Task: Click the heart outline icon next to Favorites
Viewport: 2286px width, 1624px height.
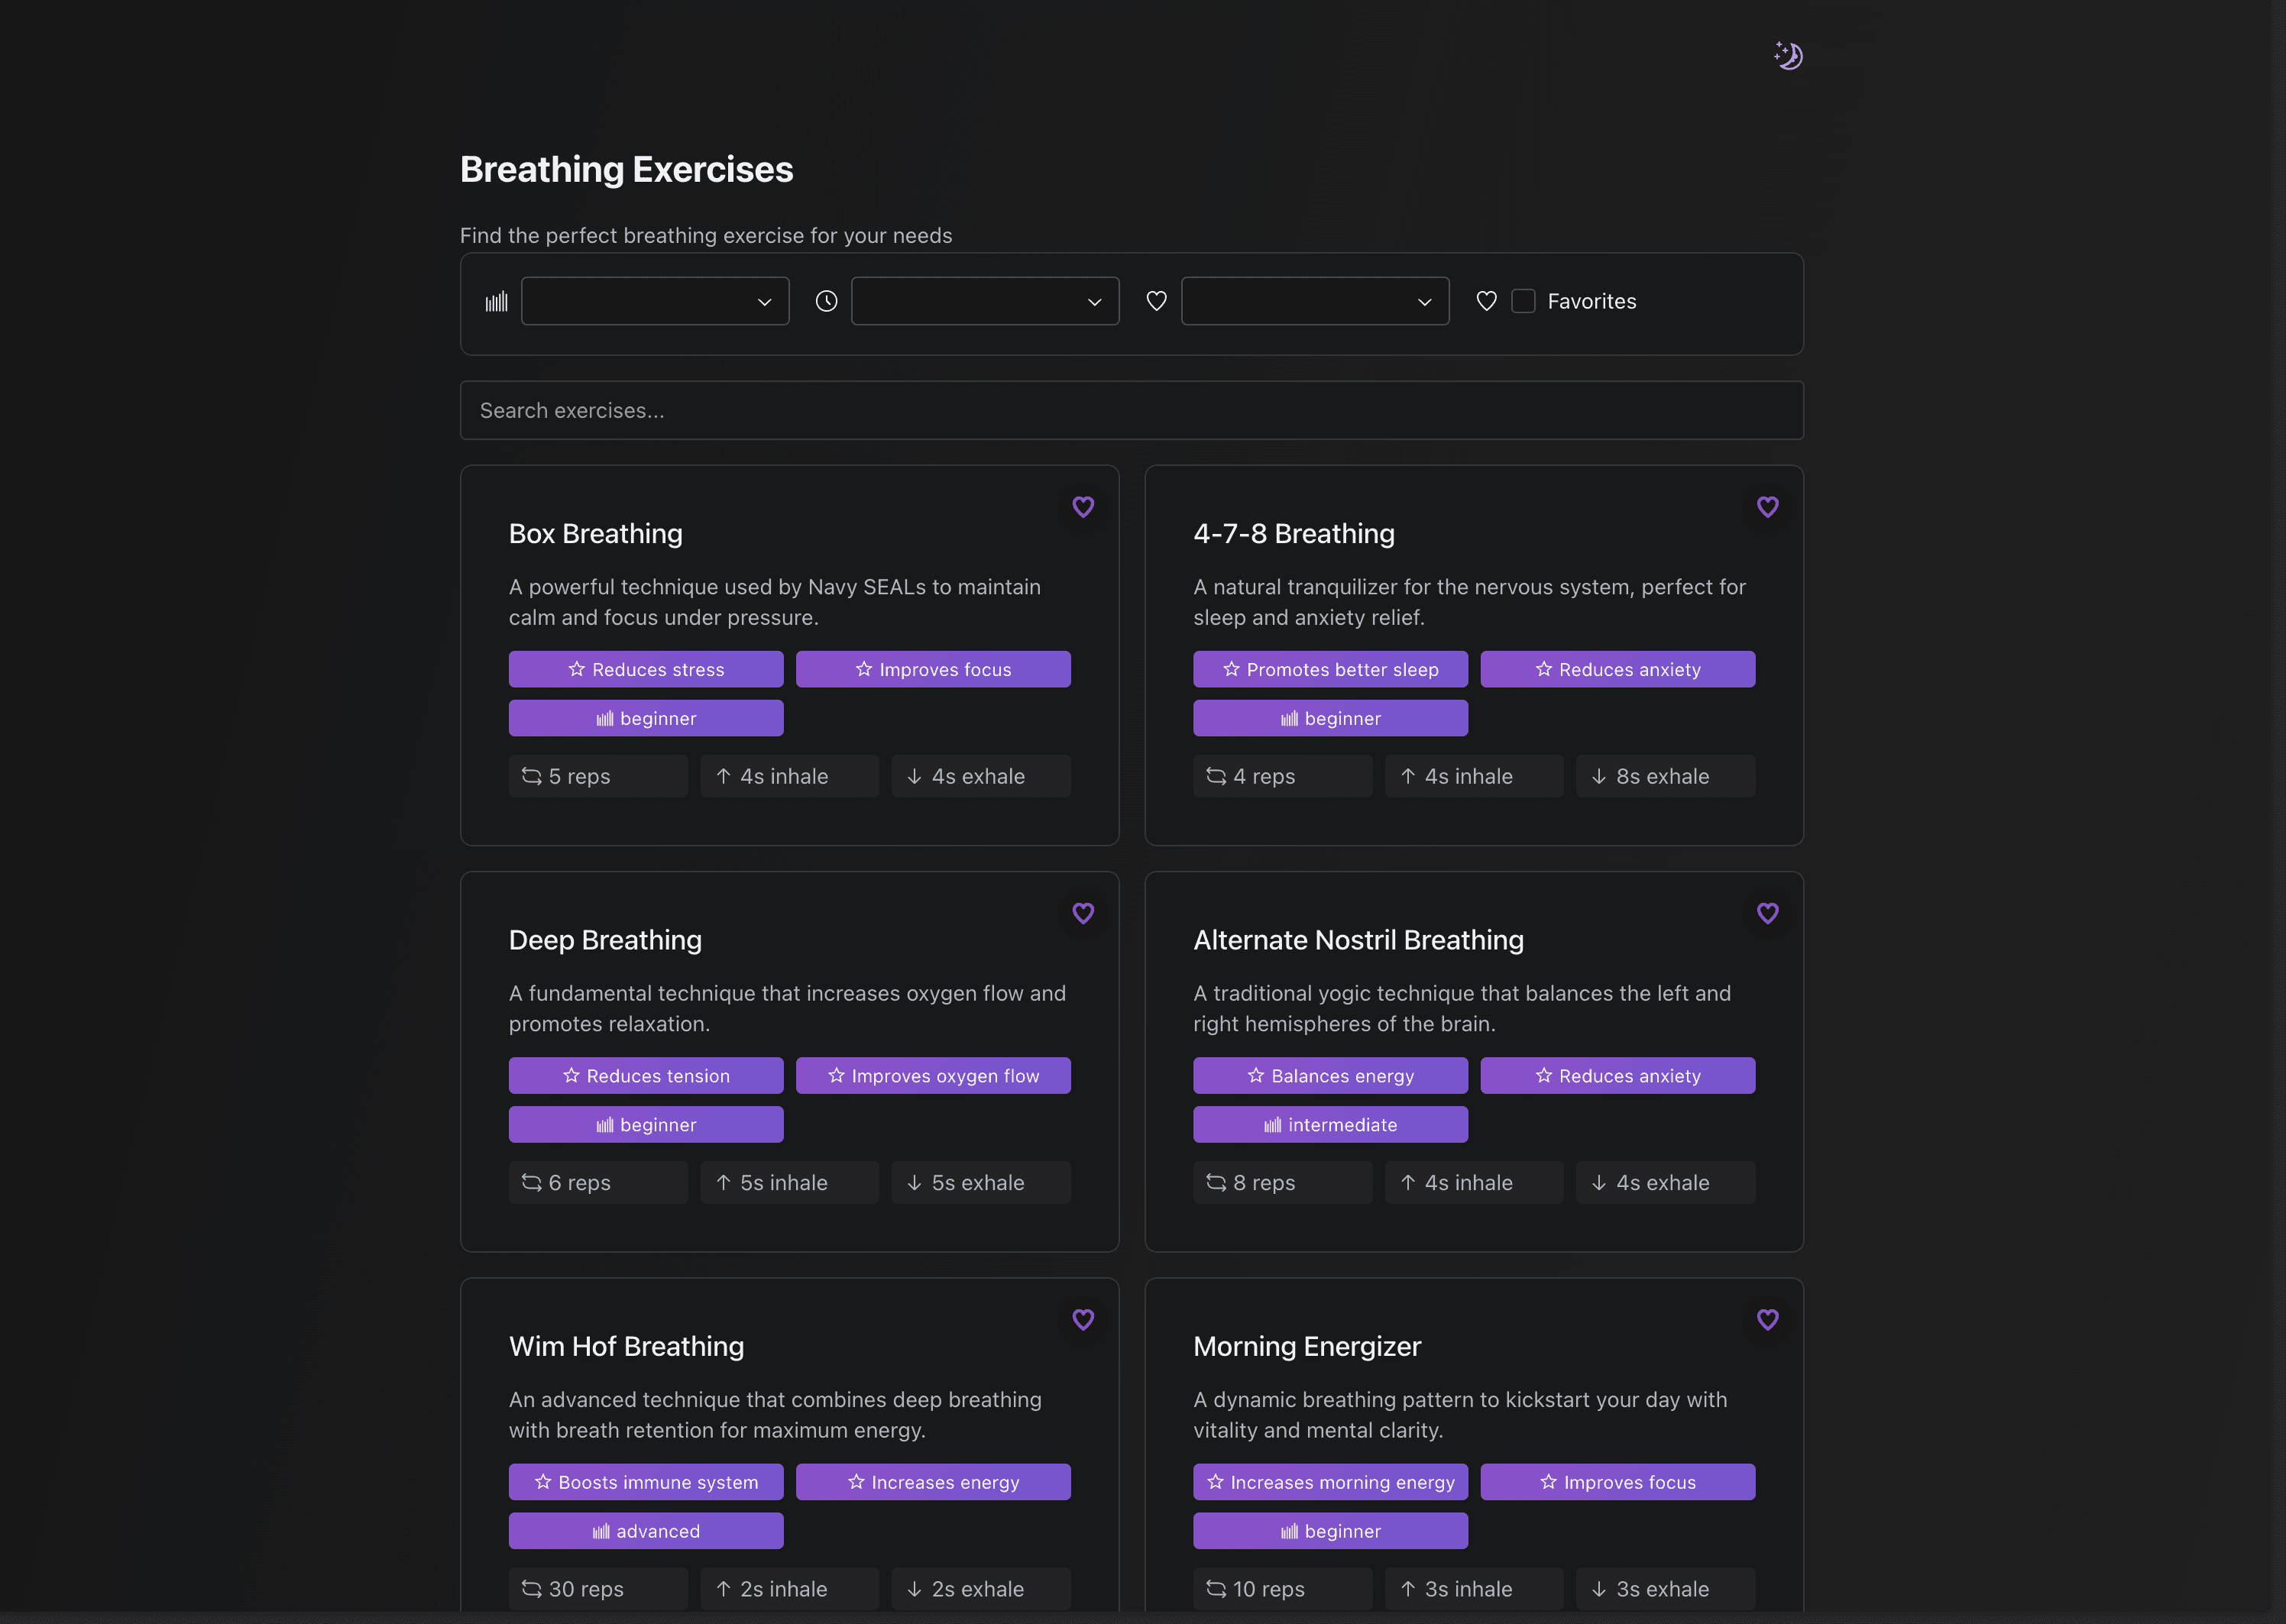Action: (1486, 300)
